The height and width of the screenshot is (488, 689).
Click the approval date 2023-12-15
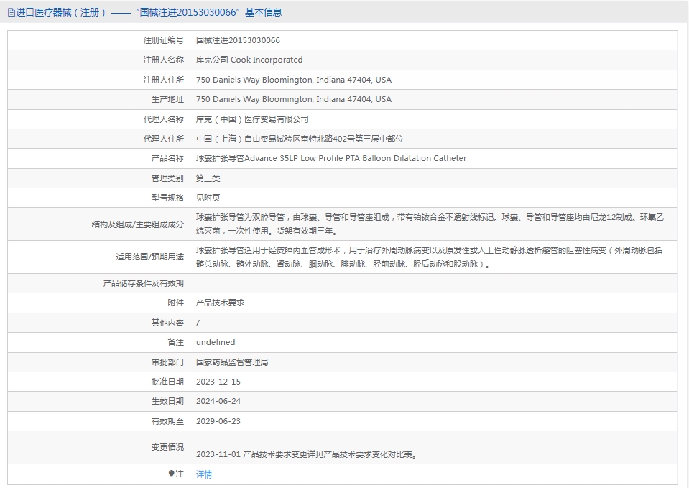point(218,382)
